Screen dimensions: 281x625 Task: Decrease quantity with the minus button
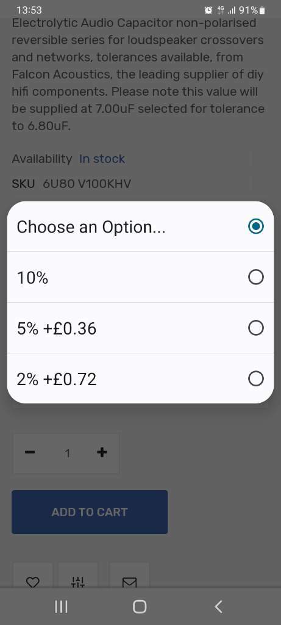[x=30, y=452]
